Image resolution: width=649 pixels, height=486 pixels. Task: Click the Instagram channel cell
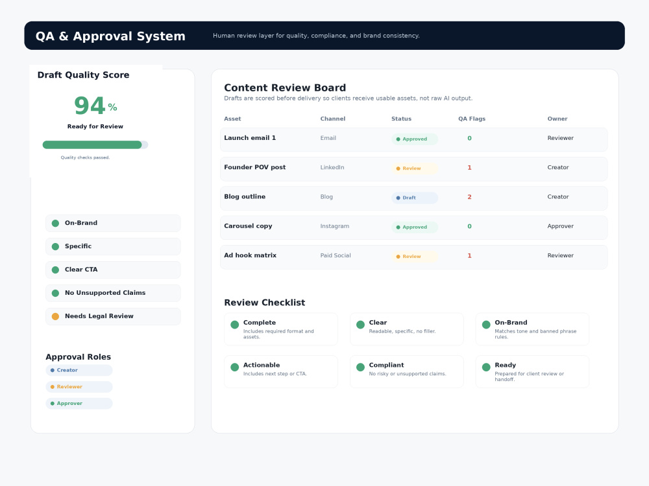click(335, 226)
